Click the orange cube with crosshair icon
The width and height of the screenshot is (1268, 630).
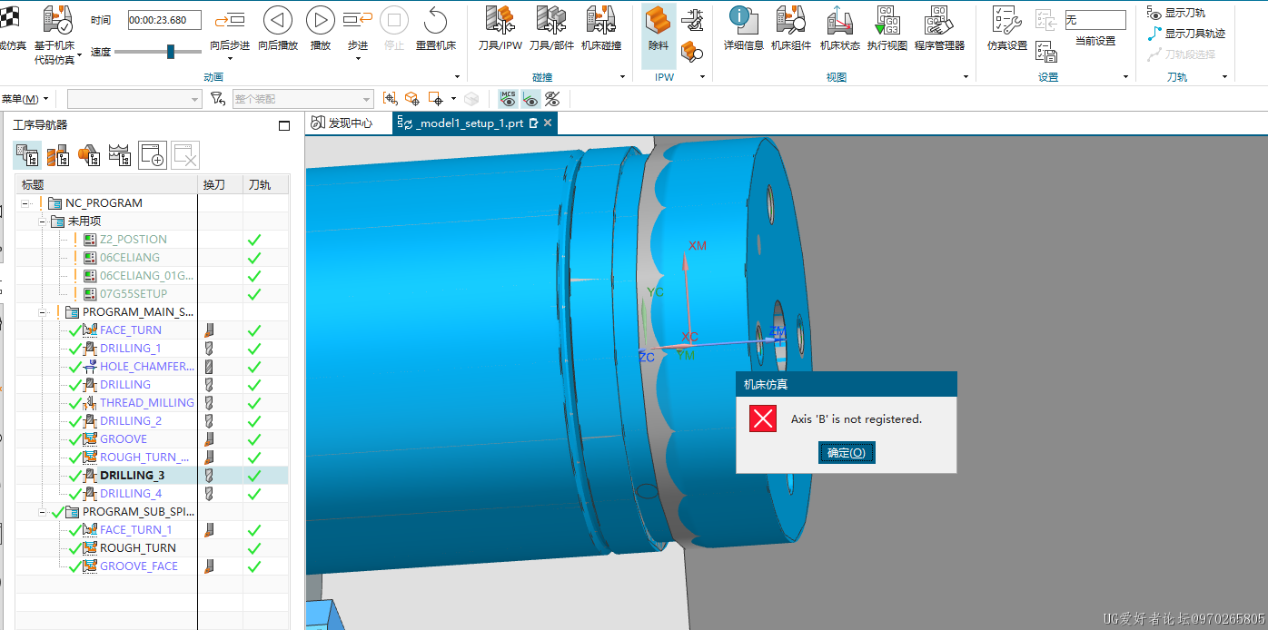pyautogui.click(x=412, y=98)
